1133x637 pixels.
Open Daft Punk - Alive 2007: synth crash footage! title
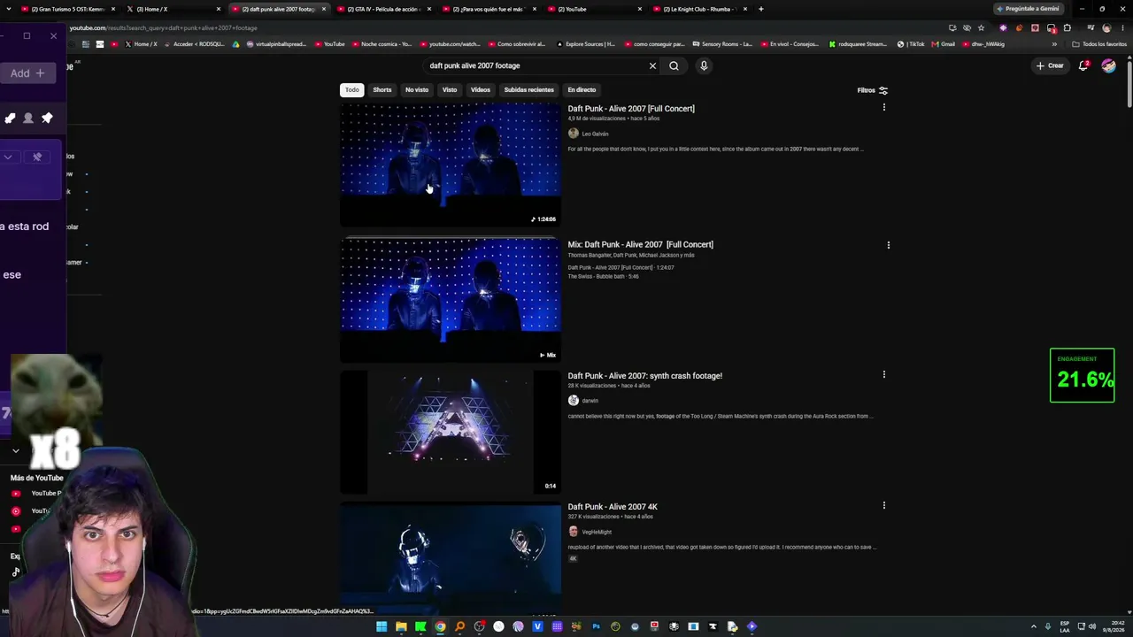tap(645, 376)
